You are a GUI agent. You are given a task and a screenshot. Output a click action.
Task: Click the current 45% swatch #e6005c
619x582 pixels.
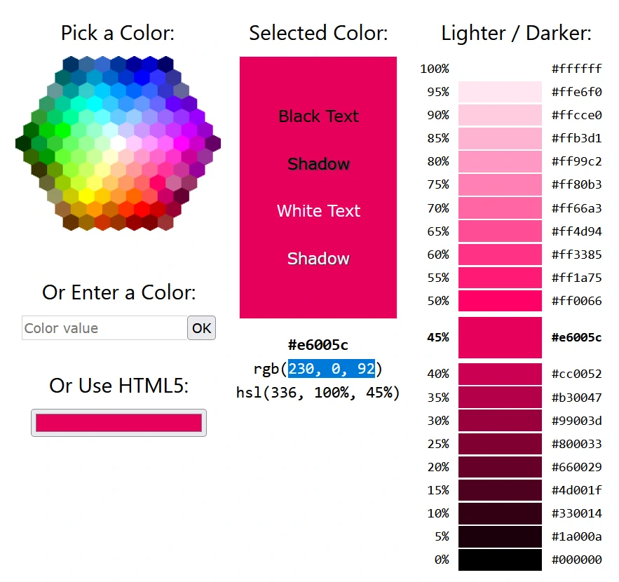click(x=500, y=337)
